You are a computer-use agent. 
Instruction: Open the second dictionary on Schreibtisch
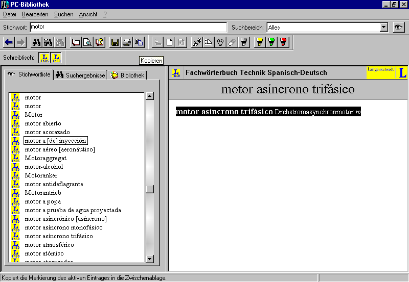coord(56,58)
